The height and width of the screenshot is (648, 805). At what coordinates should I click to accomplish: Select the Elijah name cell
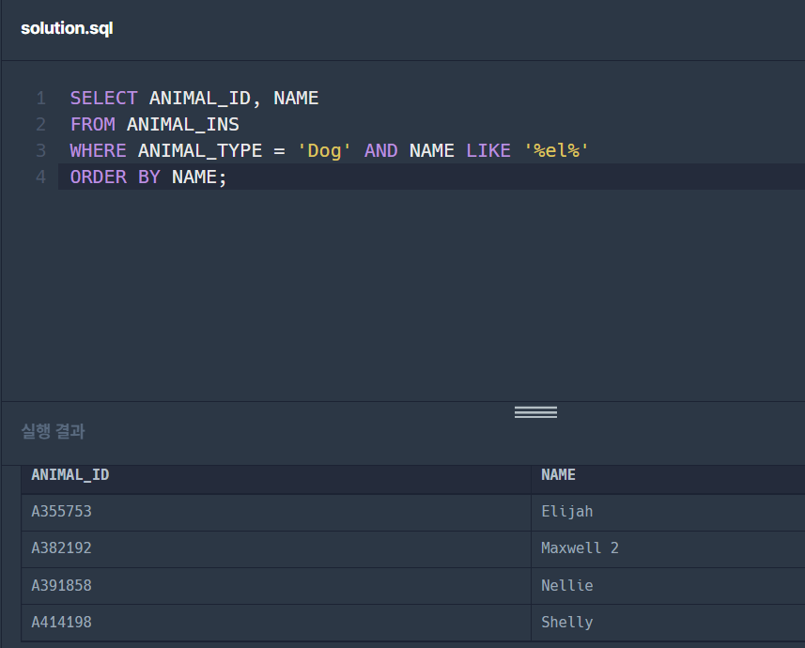tap(668, 512)
